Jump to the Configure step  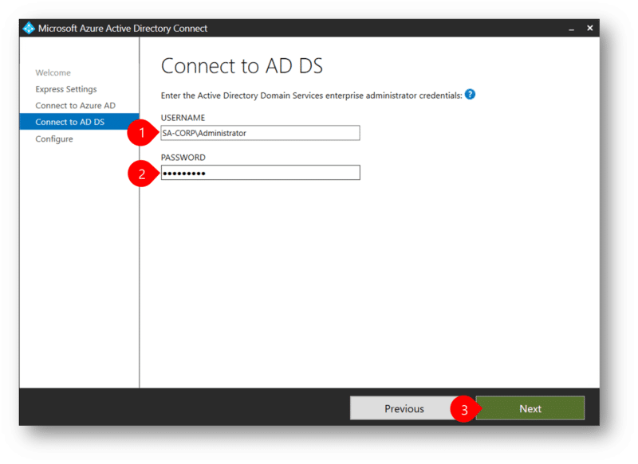pyautogui.click(x=53, y=138)
